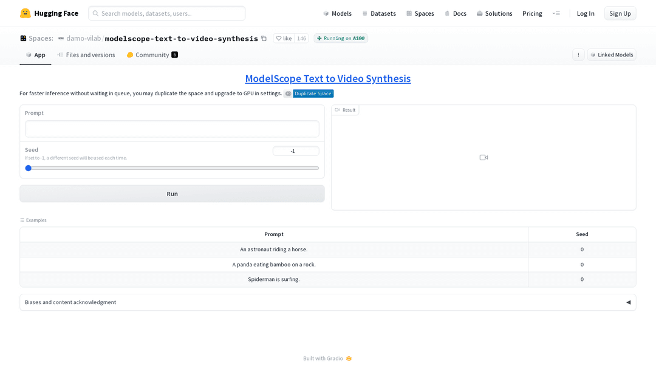
Task: Click the Seed column header in Examples
Action: point(582,234)
